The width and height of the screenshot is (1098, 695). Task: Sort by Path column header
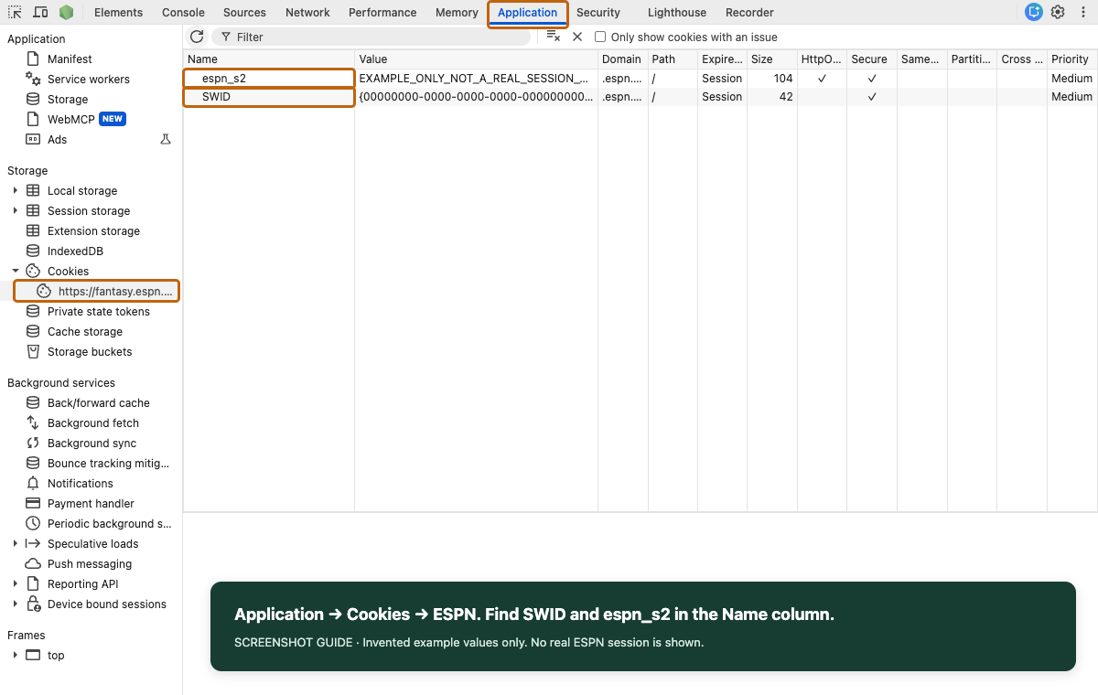tap(672, 59)
